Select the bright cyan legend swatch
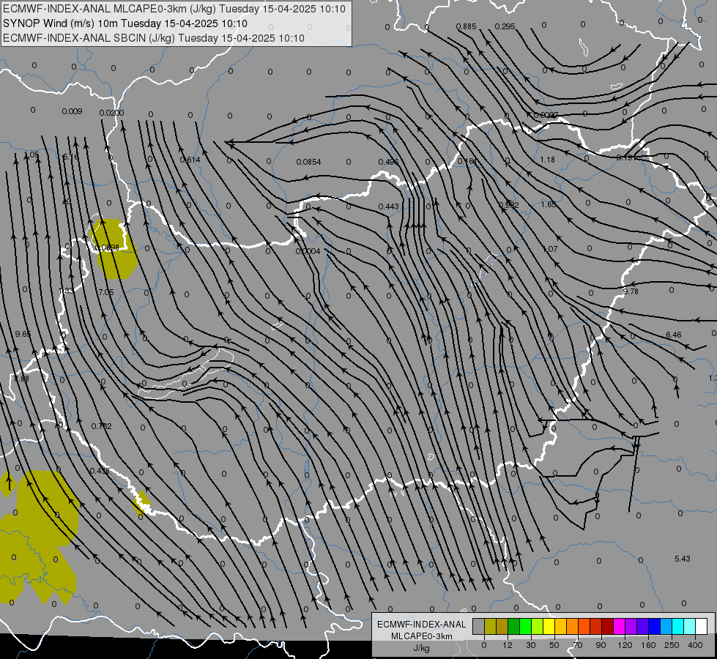Image resolution: width=717 pixels, height=659 pixels. pyautogui.click(x=677, y=626)
